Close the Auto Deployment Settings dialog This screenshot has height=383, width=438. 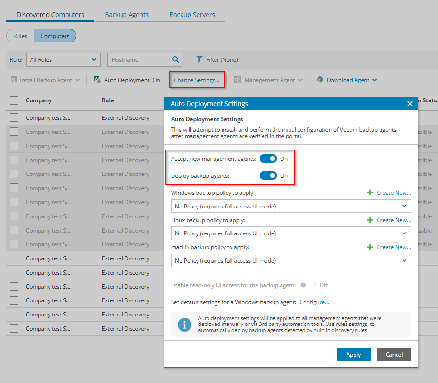coord(410,104)
